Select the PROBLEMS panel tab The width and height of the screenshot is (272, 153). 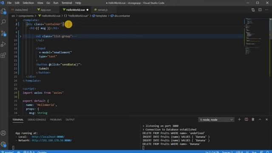(56, 120)
